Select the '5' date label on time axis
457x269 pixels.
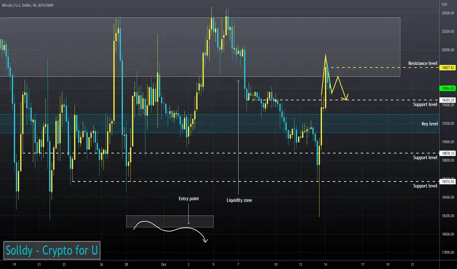[213, 265]
